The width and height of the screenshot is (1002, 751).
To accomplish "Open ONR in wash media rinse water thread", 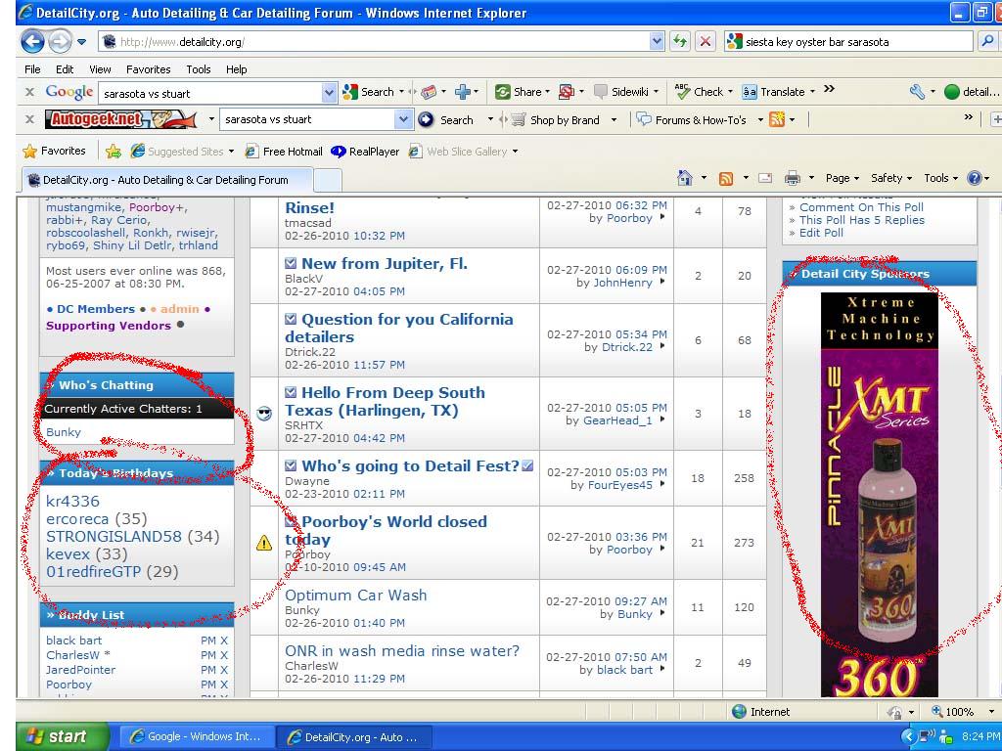I will click(402, 650).
